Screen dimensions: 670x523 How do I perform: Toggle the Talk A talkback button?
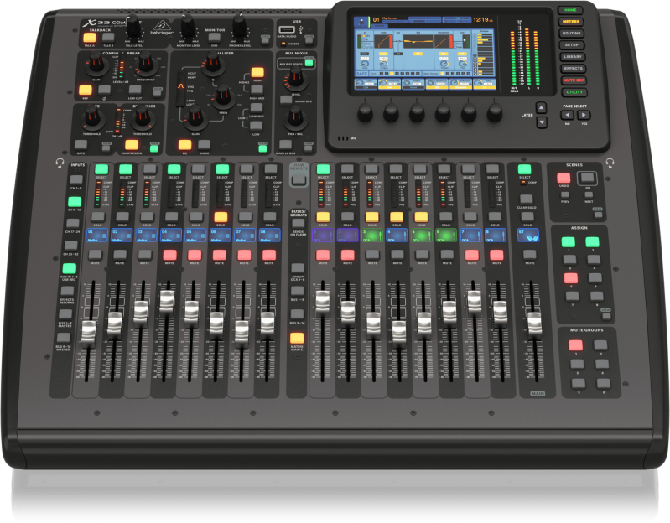click(x=90, y=38)
